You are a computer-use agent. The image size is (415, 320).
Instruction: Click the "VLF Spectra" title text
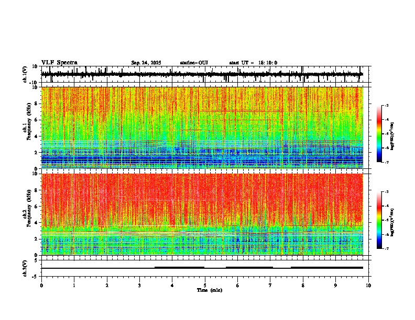59,63
